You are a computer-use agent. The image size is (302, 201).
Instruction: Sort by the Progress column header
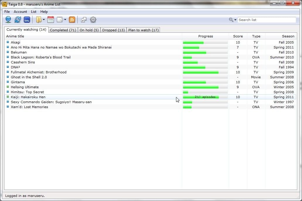[206, 36]
